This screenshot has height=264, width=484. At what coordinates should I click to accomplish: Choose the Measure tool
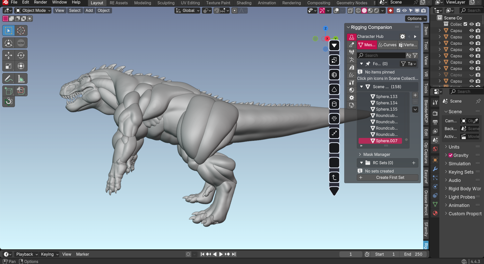pos(21,79)
